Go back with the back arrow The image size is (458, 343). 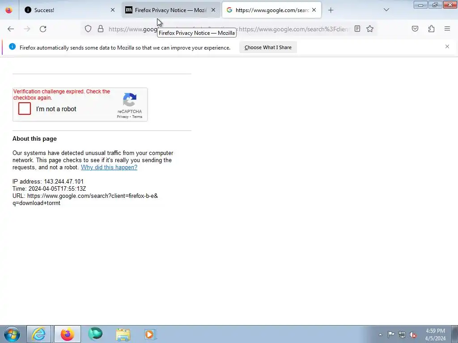pyautogui.click(x=11, y=29)
